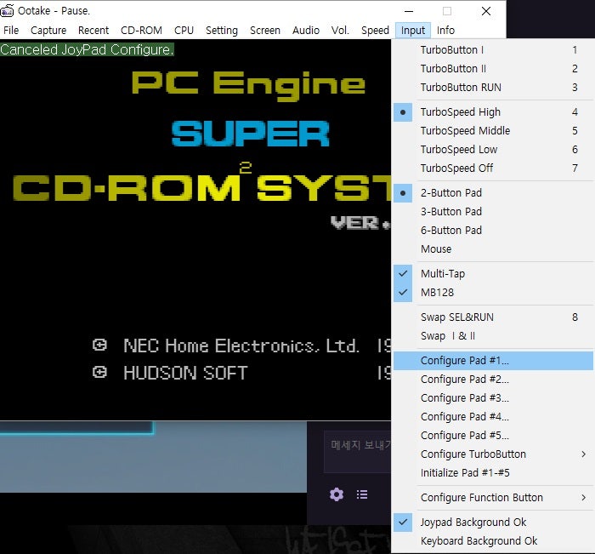This screenshot has width=595, height=554.
Task: Open the CPU menu
Action: pos(184,31)
